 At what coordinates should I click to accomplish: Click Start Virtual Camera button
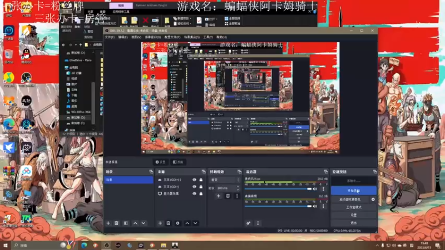tap(350, 199)
